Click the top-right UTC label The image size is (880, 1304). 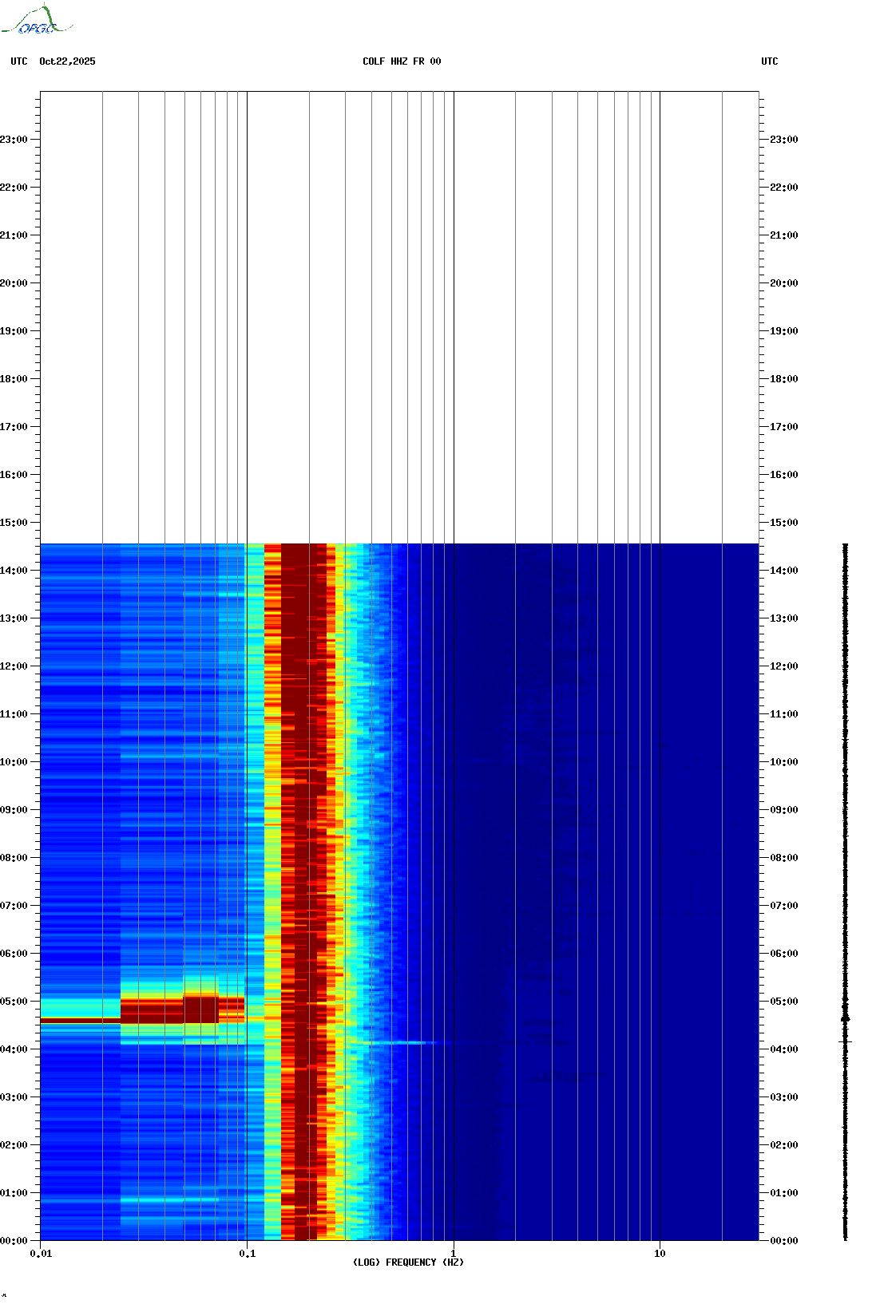click(770, 61)
